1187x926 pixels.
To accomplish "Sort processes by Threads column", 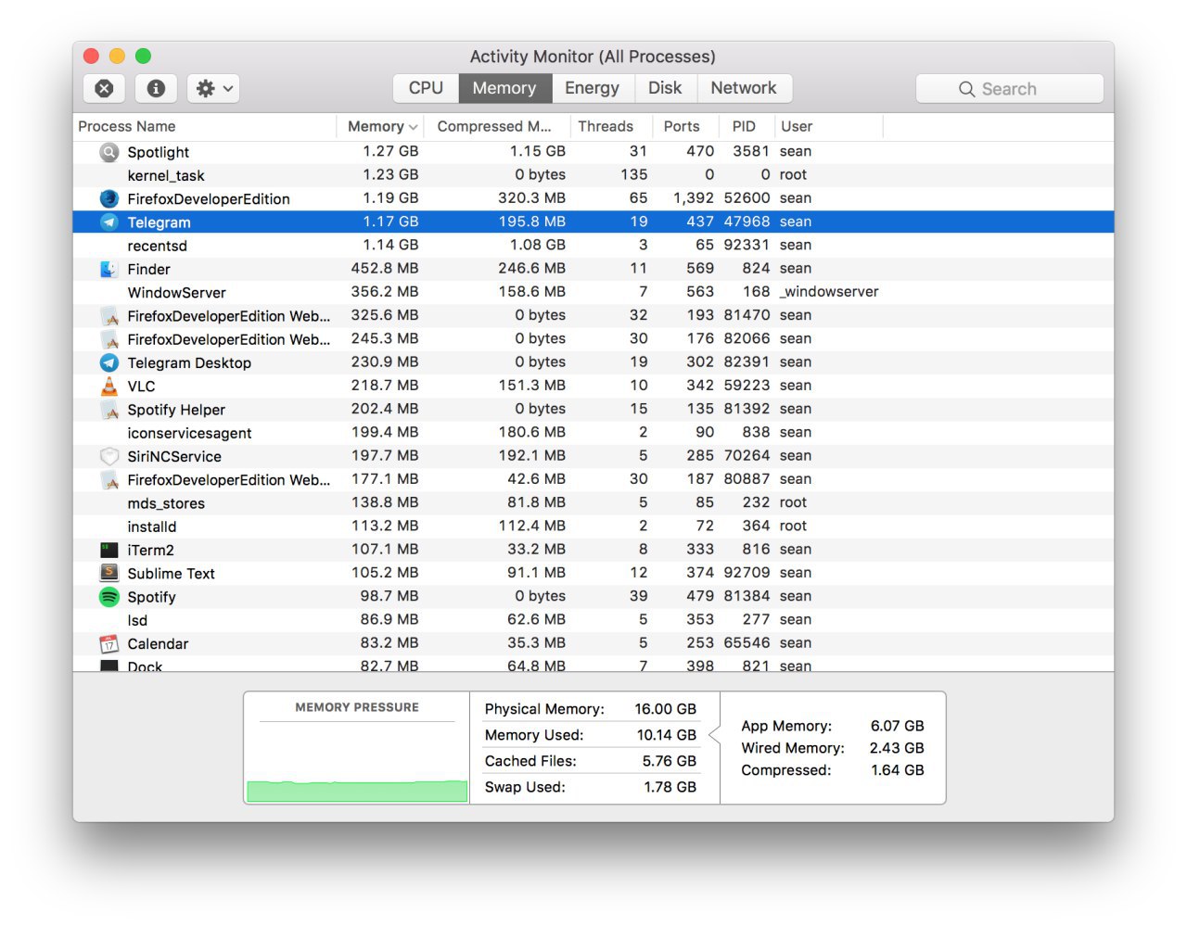I will (605, 126).
